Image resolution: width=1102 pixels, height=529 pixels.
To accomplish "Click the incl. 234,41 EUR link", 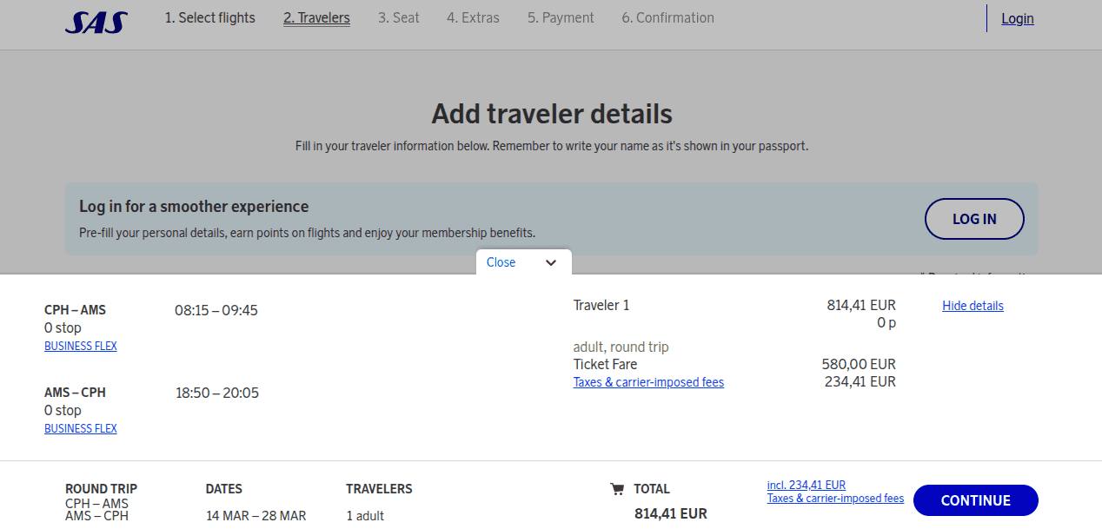I will [x=806, y=485].
